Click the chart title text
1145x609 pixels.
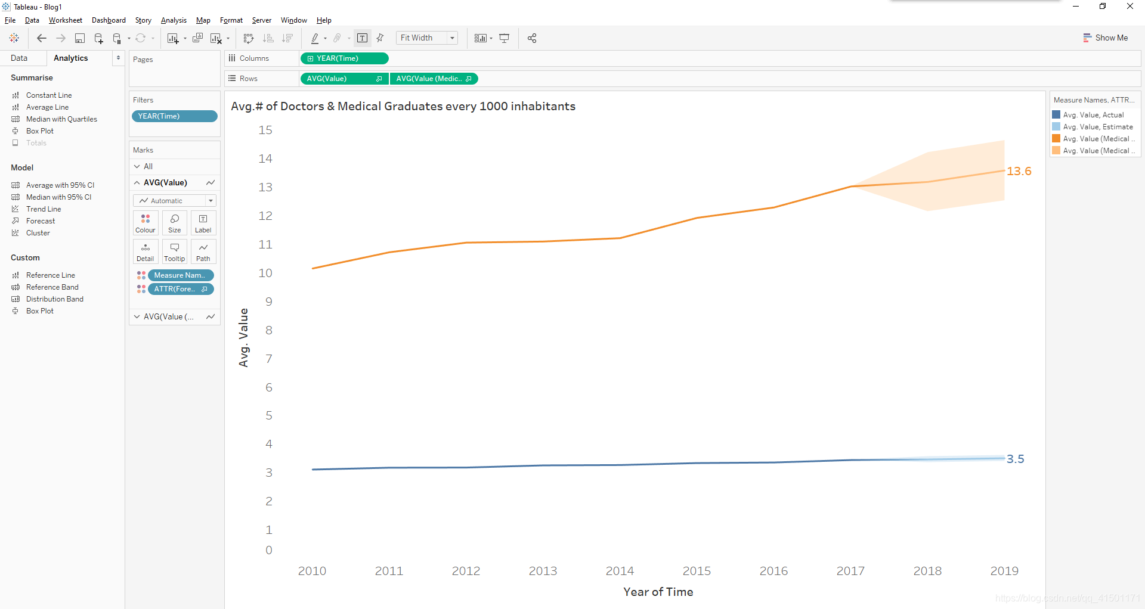click(403, 106)
